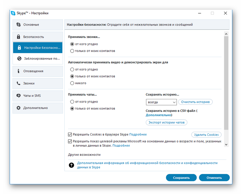The image size is (242, 194).
Task: Open Подробнее link after личных данных в Skype
Action: (x=121, y=145)
